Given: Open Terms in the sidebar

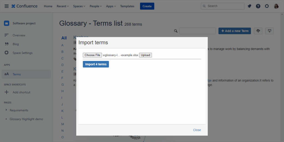Looking at the screenshot, I should [x=17, y=74].
